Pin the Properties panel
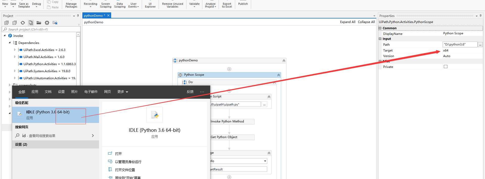The image size is (485, 179). pos(480,16)
